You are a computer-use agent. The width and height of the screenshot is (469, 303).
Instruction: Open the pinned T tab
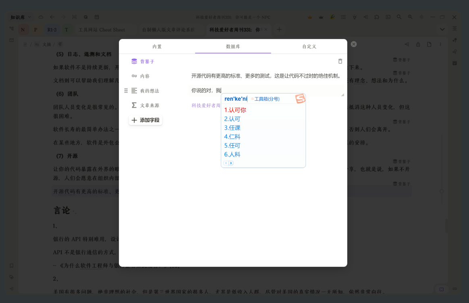coord(66,29)
